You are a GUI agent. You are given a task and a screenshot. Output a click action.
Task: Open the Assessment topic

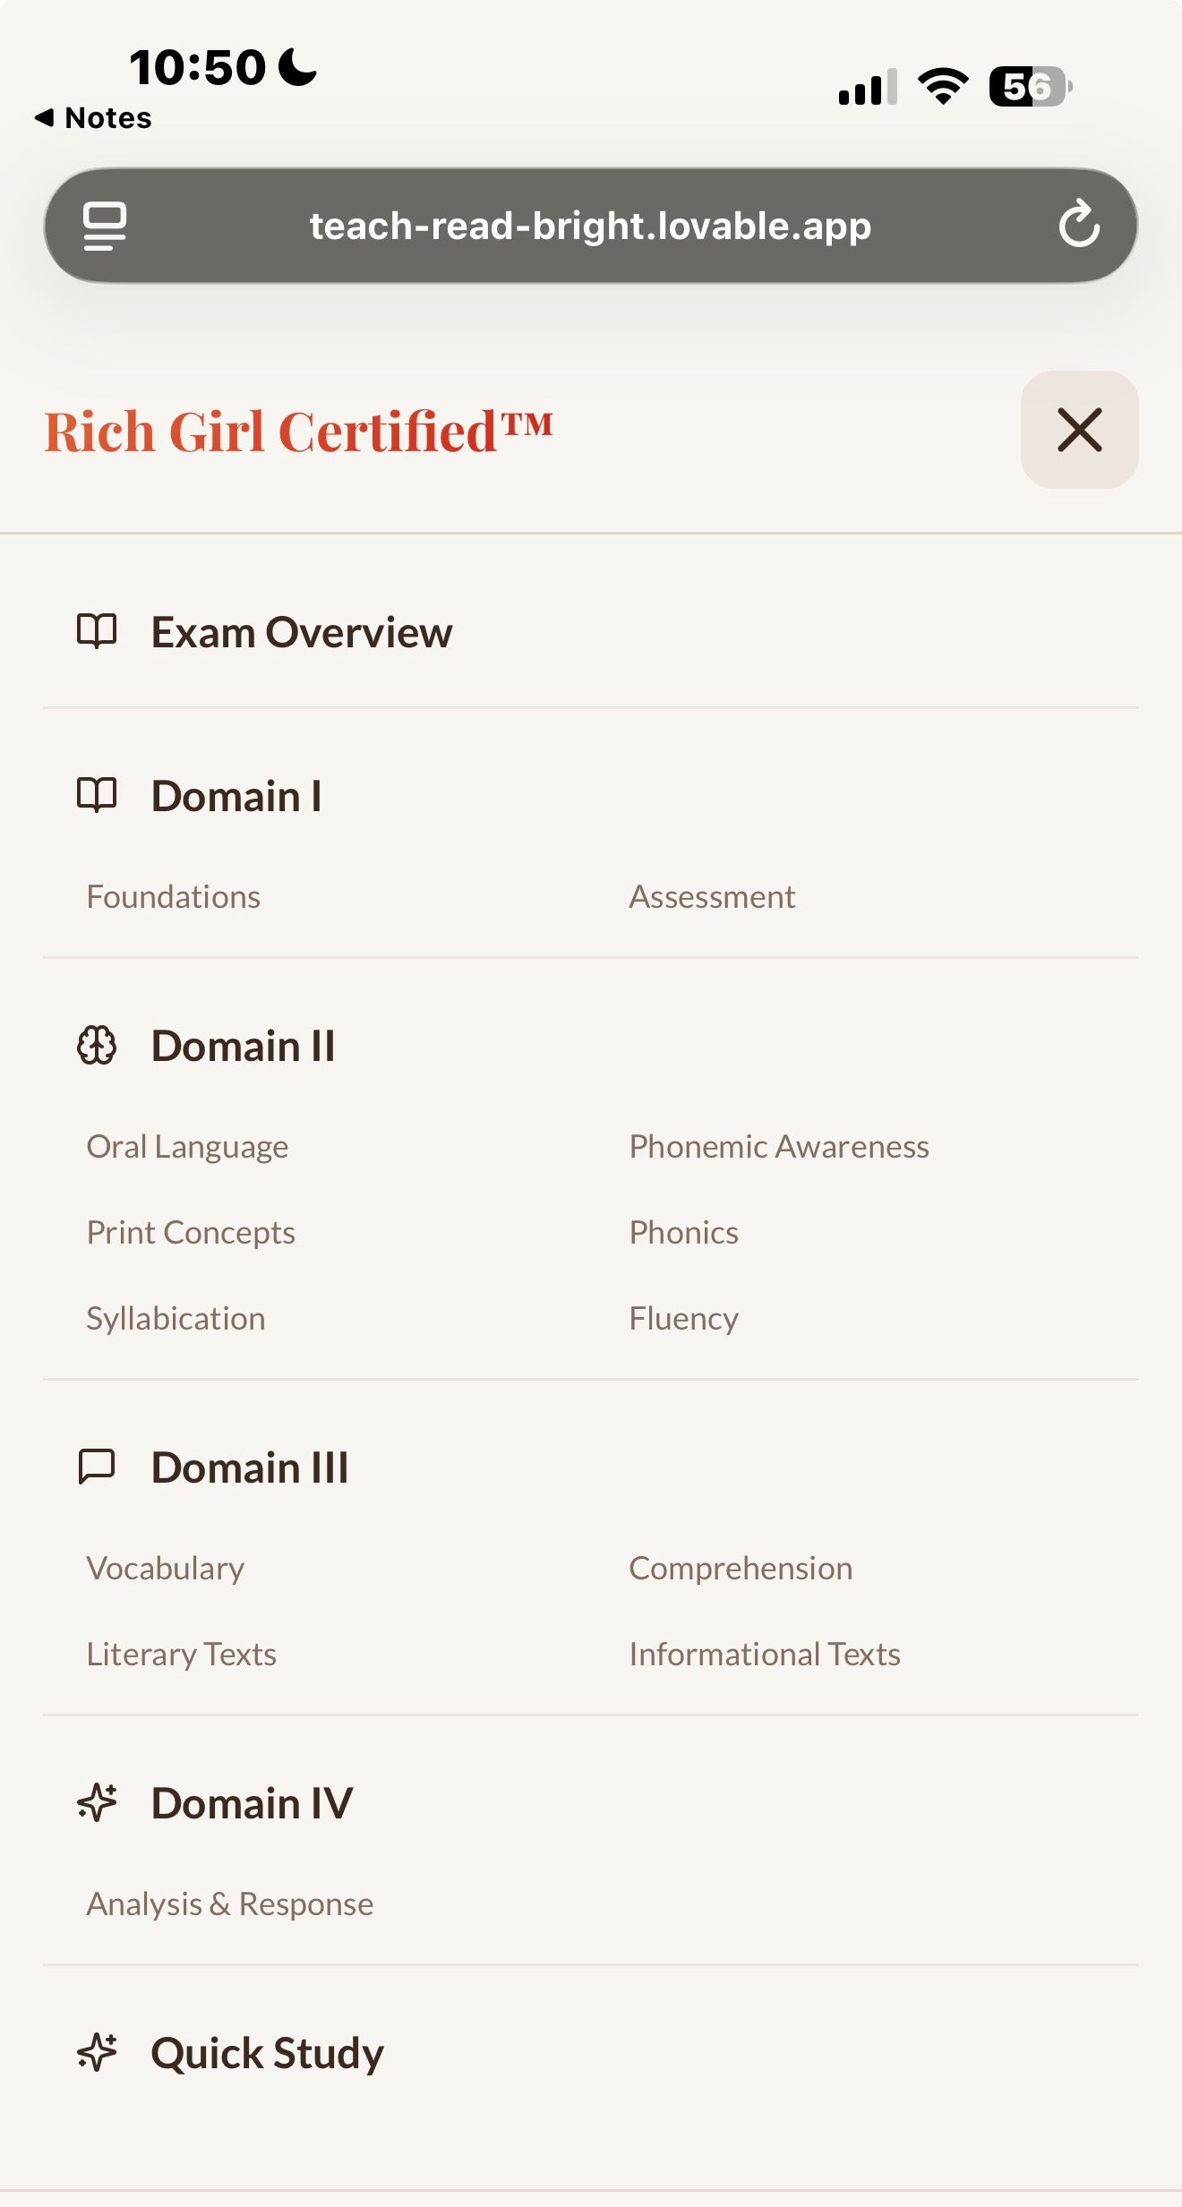point(712,895)
